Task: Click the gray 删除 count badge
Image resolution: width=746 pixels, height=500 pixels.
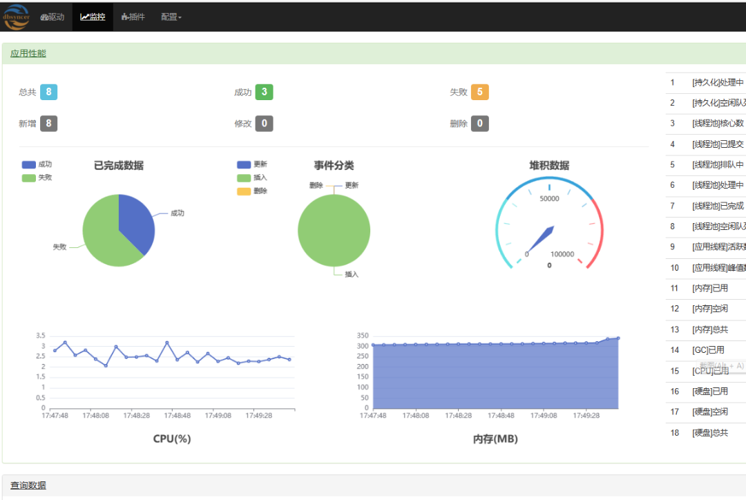Action: coord(480,124)
